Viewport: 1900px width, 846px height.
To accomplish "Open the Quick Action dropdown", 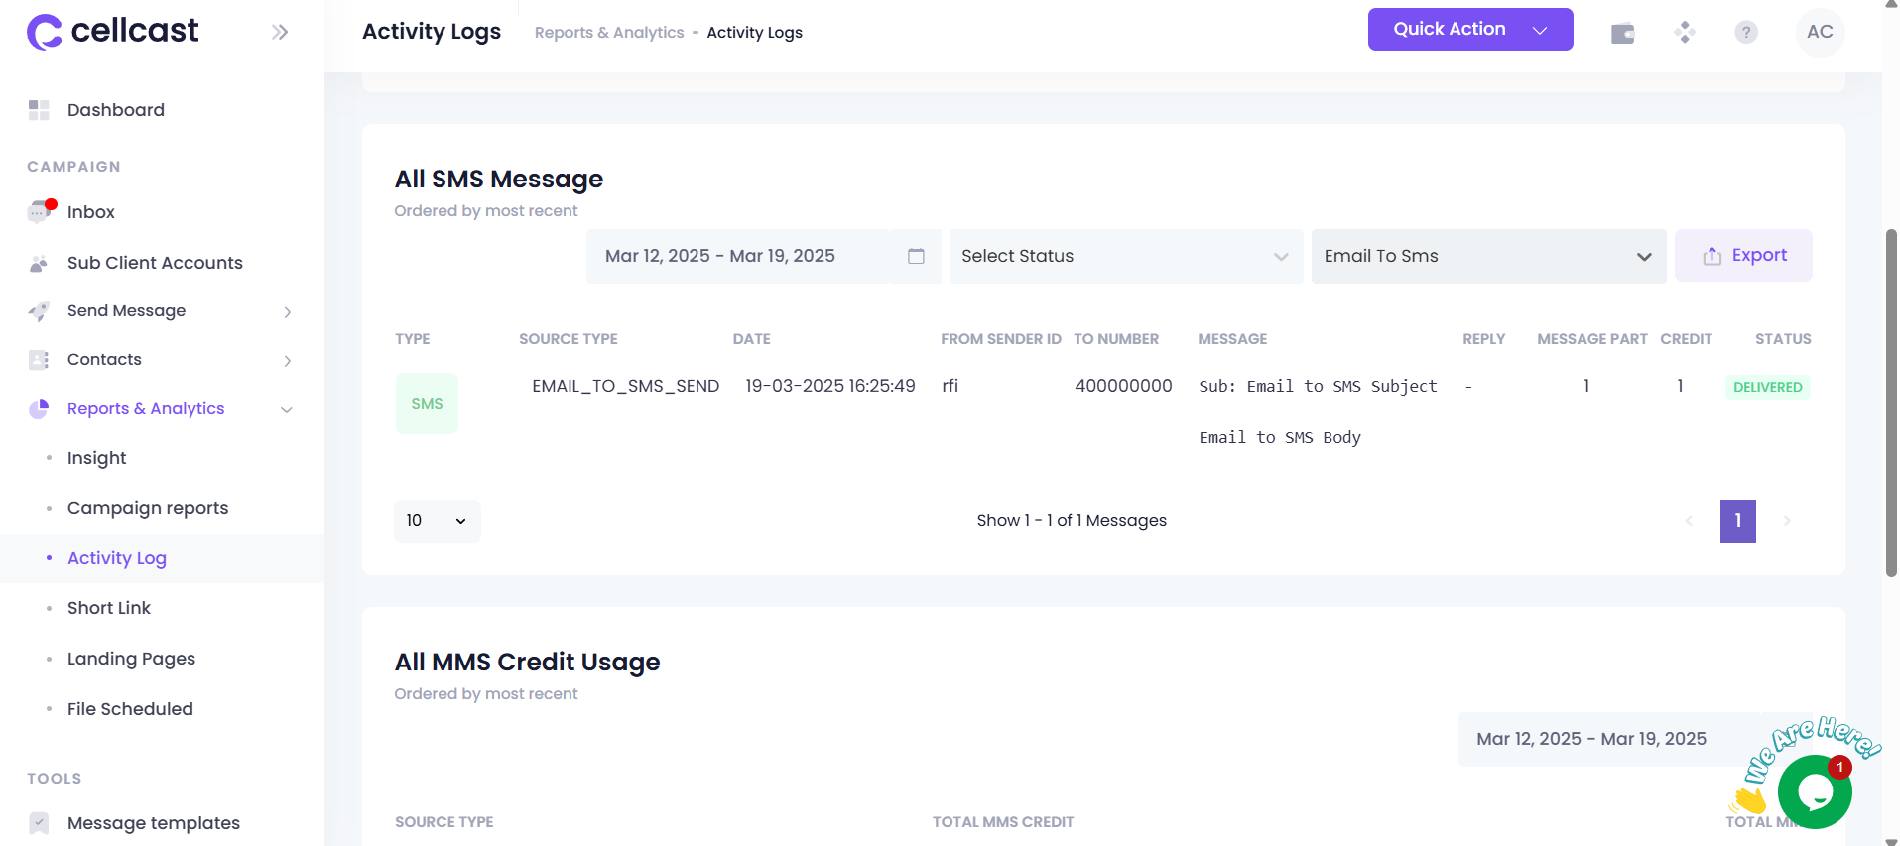I will [1470, 29].
